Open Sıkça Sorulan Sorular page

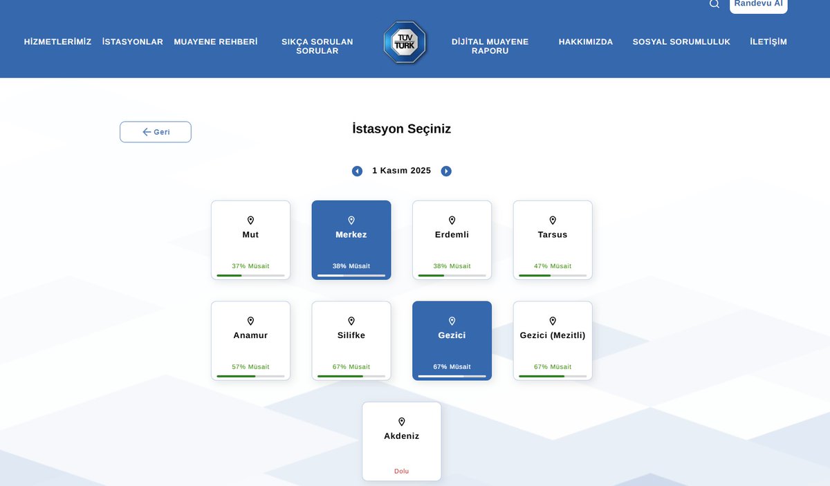[x=317, y=46]
